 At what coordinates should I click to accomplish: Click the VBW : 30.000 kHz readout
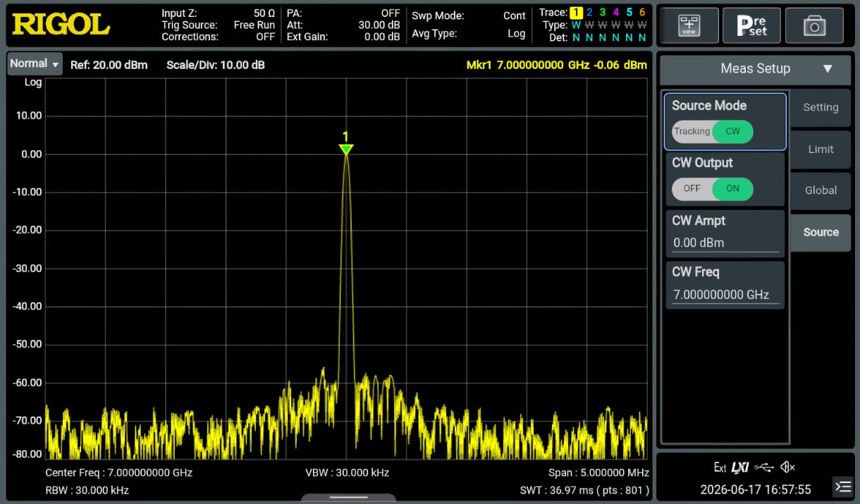pos(347,472)
